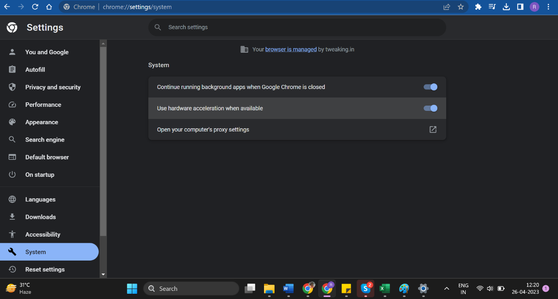Toggle continue running background apps off
The height and width of the screenshot is (299, 558).
tap(430, 87)
